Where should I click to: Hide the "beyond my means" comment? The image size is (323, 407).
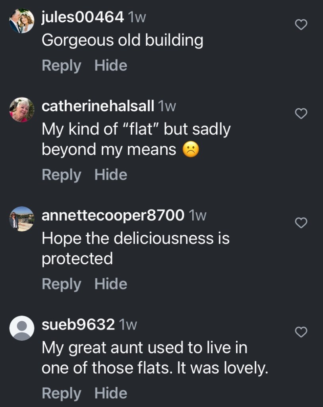click(111, 175)
